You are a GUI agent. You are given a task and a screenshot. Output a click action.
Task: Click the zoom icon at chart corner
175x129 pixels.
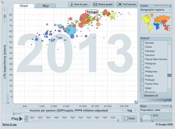pos(136,102)
